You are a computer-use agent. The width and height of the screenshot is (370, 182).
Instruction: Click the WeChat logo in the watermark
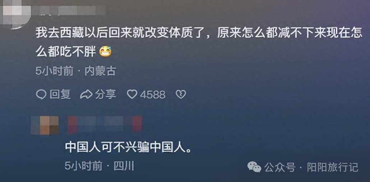(x=254, y=167)
